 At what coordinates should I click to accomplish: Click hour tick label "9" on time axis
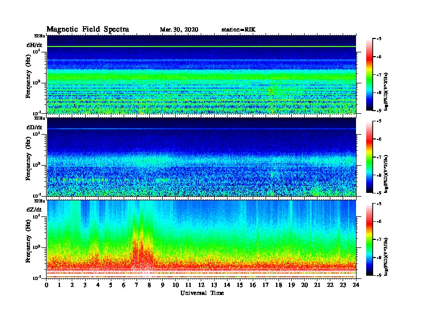click(163, 285)
